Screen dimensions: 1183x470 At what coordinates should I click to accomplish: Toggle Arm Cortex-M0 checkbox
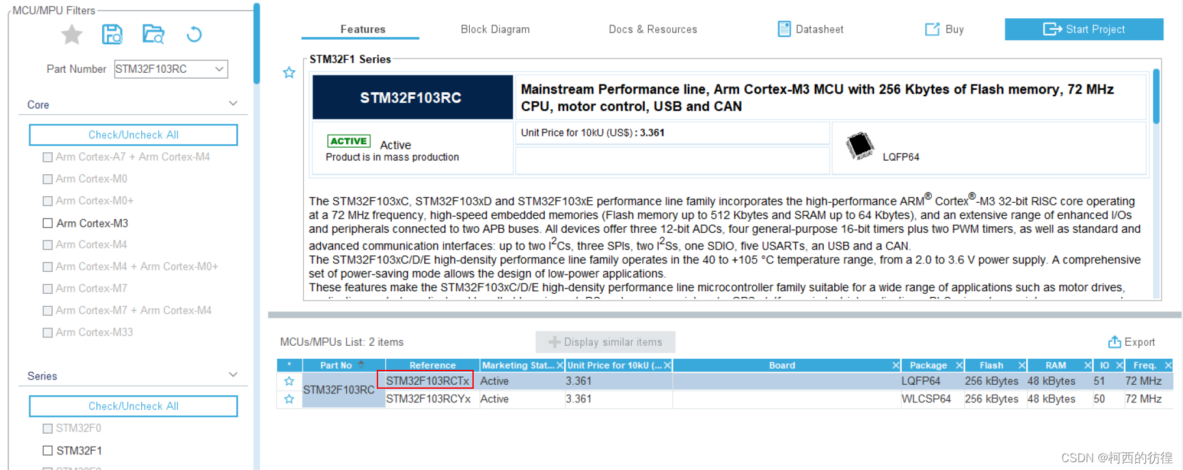pos(48,179)
